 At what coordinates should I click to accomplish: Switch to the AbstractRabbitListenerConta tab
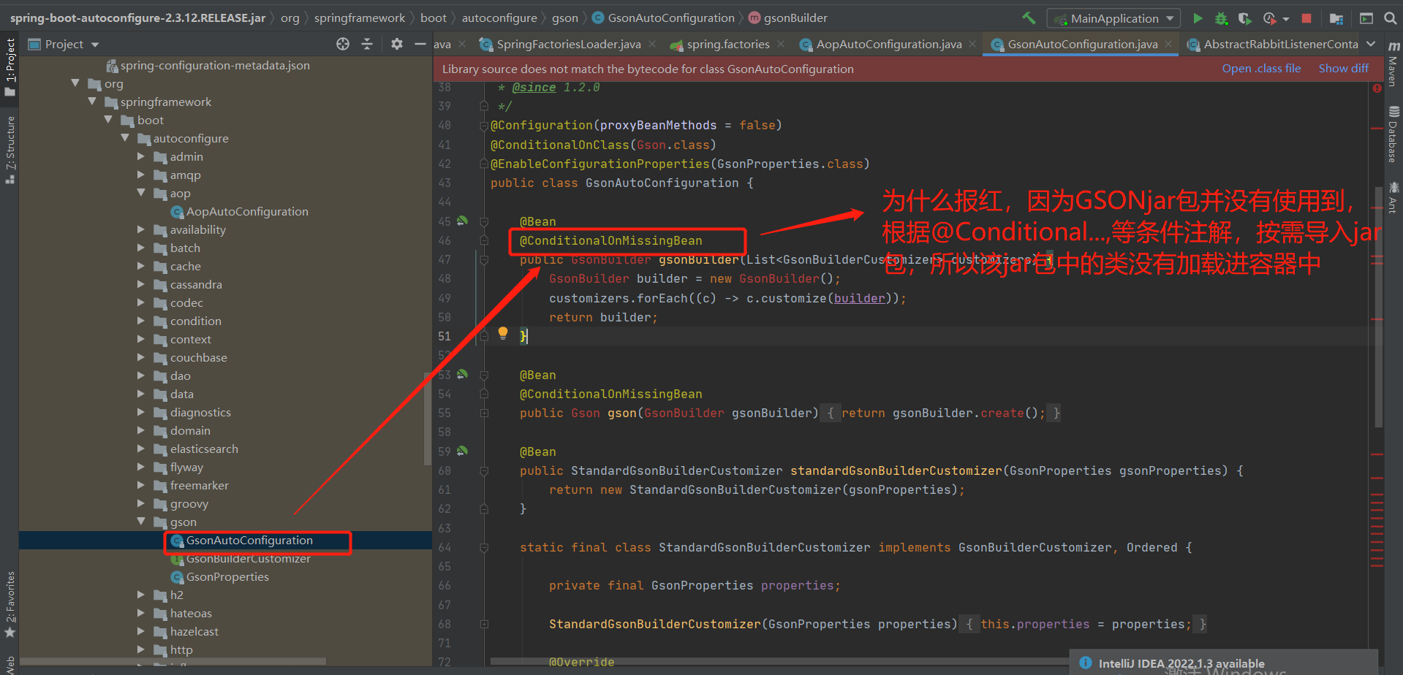[1273, 44]
